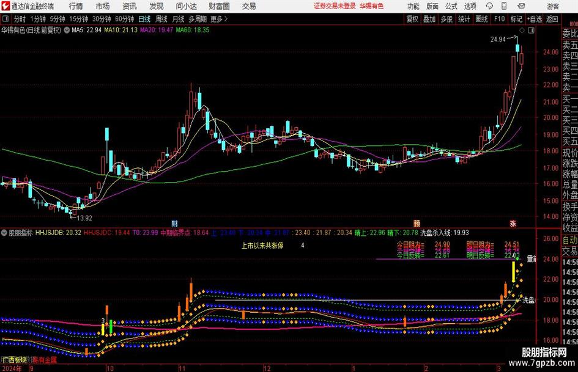Click the 洗盘杀入线: 19.93 value
Viewport: 578px width, 372px height.
[445, 233]
